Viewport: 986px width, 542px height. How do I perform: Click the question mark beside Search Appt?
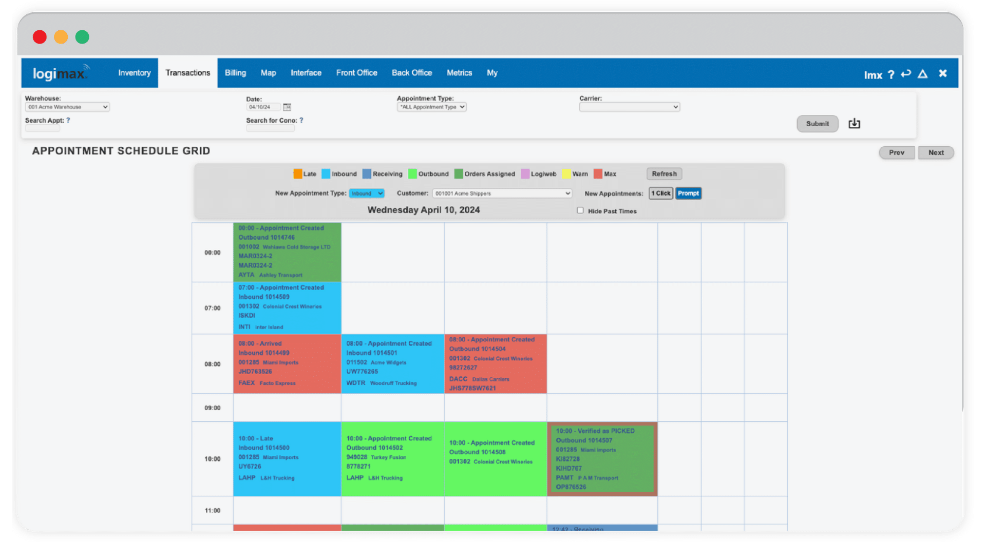tap(68, 120)
